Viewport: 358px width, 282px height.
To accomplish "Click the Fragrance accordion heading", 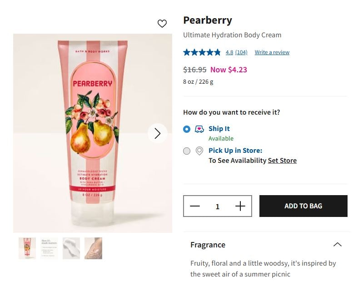I will click(208, 245).
